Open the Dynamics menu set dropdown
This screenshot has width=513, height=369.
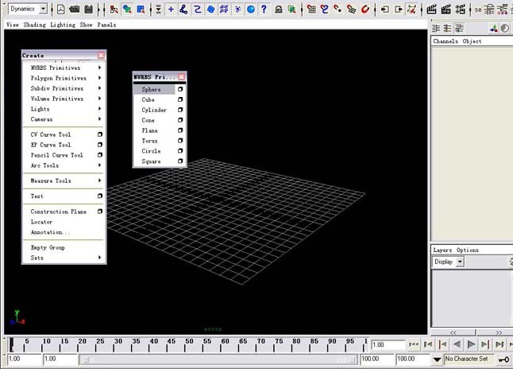pyautogui.click(x=43, y=10)
